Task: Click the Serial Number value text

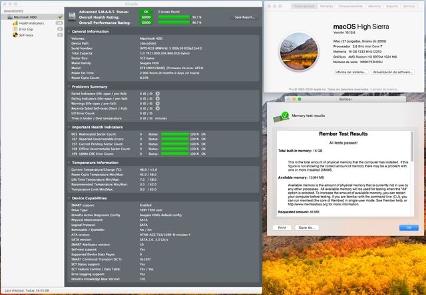Action: tap(171, 49)
